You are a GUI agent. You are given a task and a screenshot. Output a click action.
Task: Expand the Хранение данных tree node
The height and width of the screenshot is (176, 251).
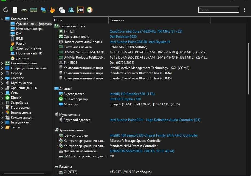2,88
